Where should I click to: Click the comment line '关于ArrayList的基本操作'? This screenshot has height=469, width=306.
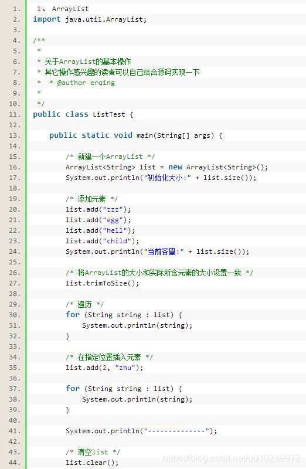click(84, 62)
